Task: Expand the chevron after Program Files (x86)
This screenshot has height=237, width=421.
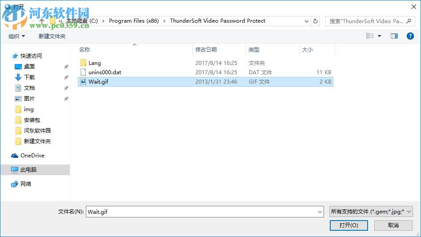Action: tap(164, 21)
